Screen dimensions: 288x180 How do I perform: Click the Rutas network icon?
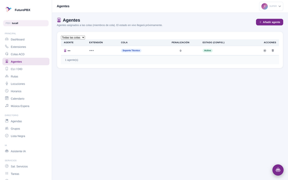(7, 76)
